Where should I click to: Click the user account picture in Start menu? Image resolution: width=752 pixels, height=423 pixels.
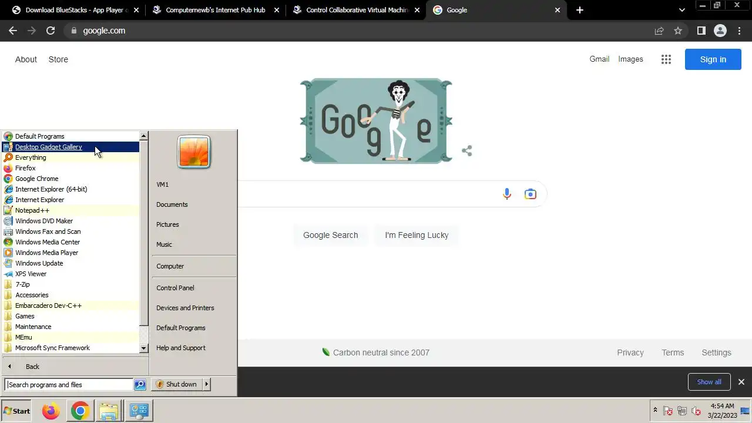pos(194,152)
